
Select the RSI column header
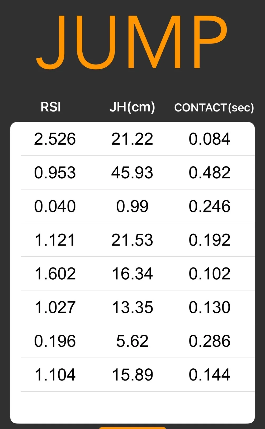(x=51, y=107)
